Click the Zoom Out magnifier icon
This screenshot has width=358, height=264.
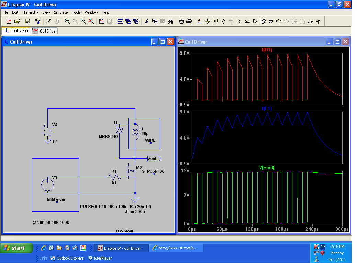coord(83,21)
